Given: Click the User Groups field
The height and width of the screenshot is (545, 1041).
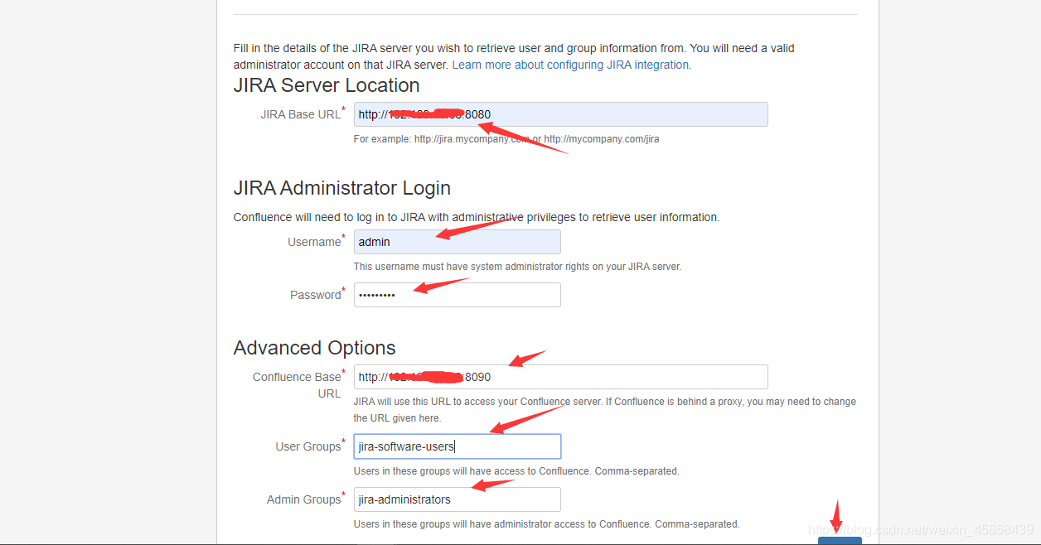Looking at the screenshot, I should (457, 446).
